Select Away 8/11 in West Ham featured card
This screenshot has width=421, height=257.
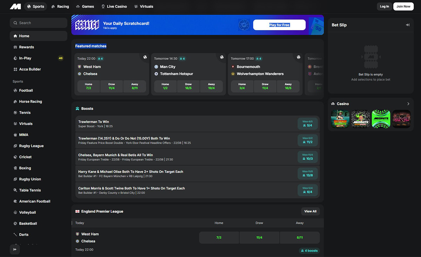(135, 86)
